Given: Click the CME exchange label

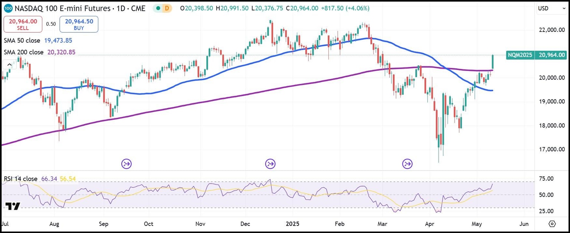Looking at the screenshot, I should [138, 8].
